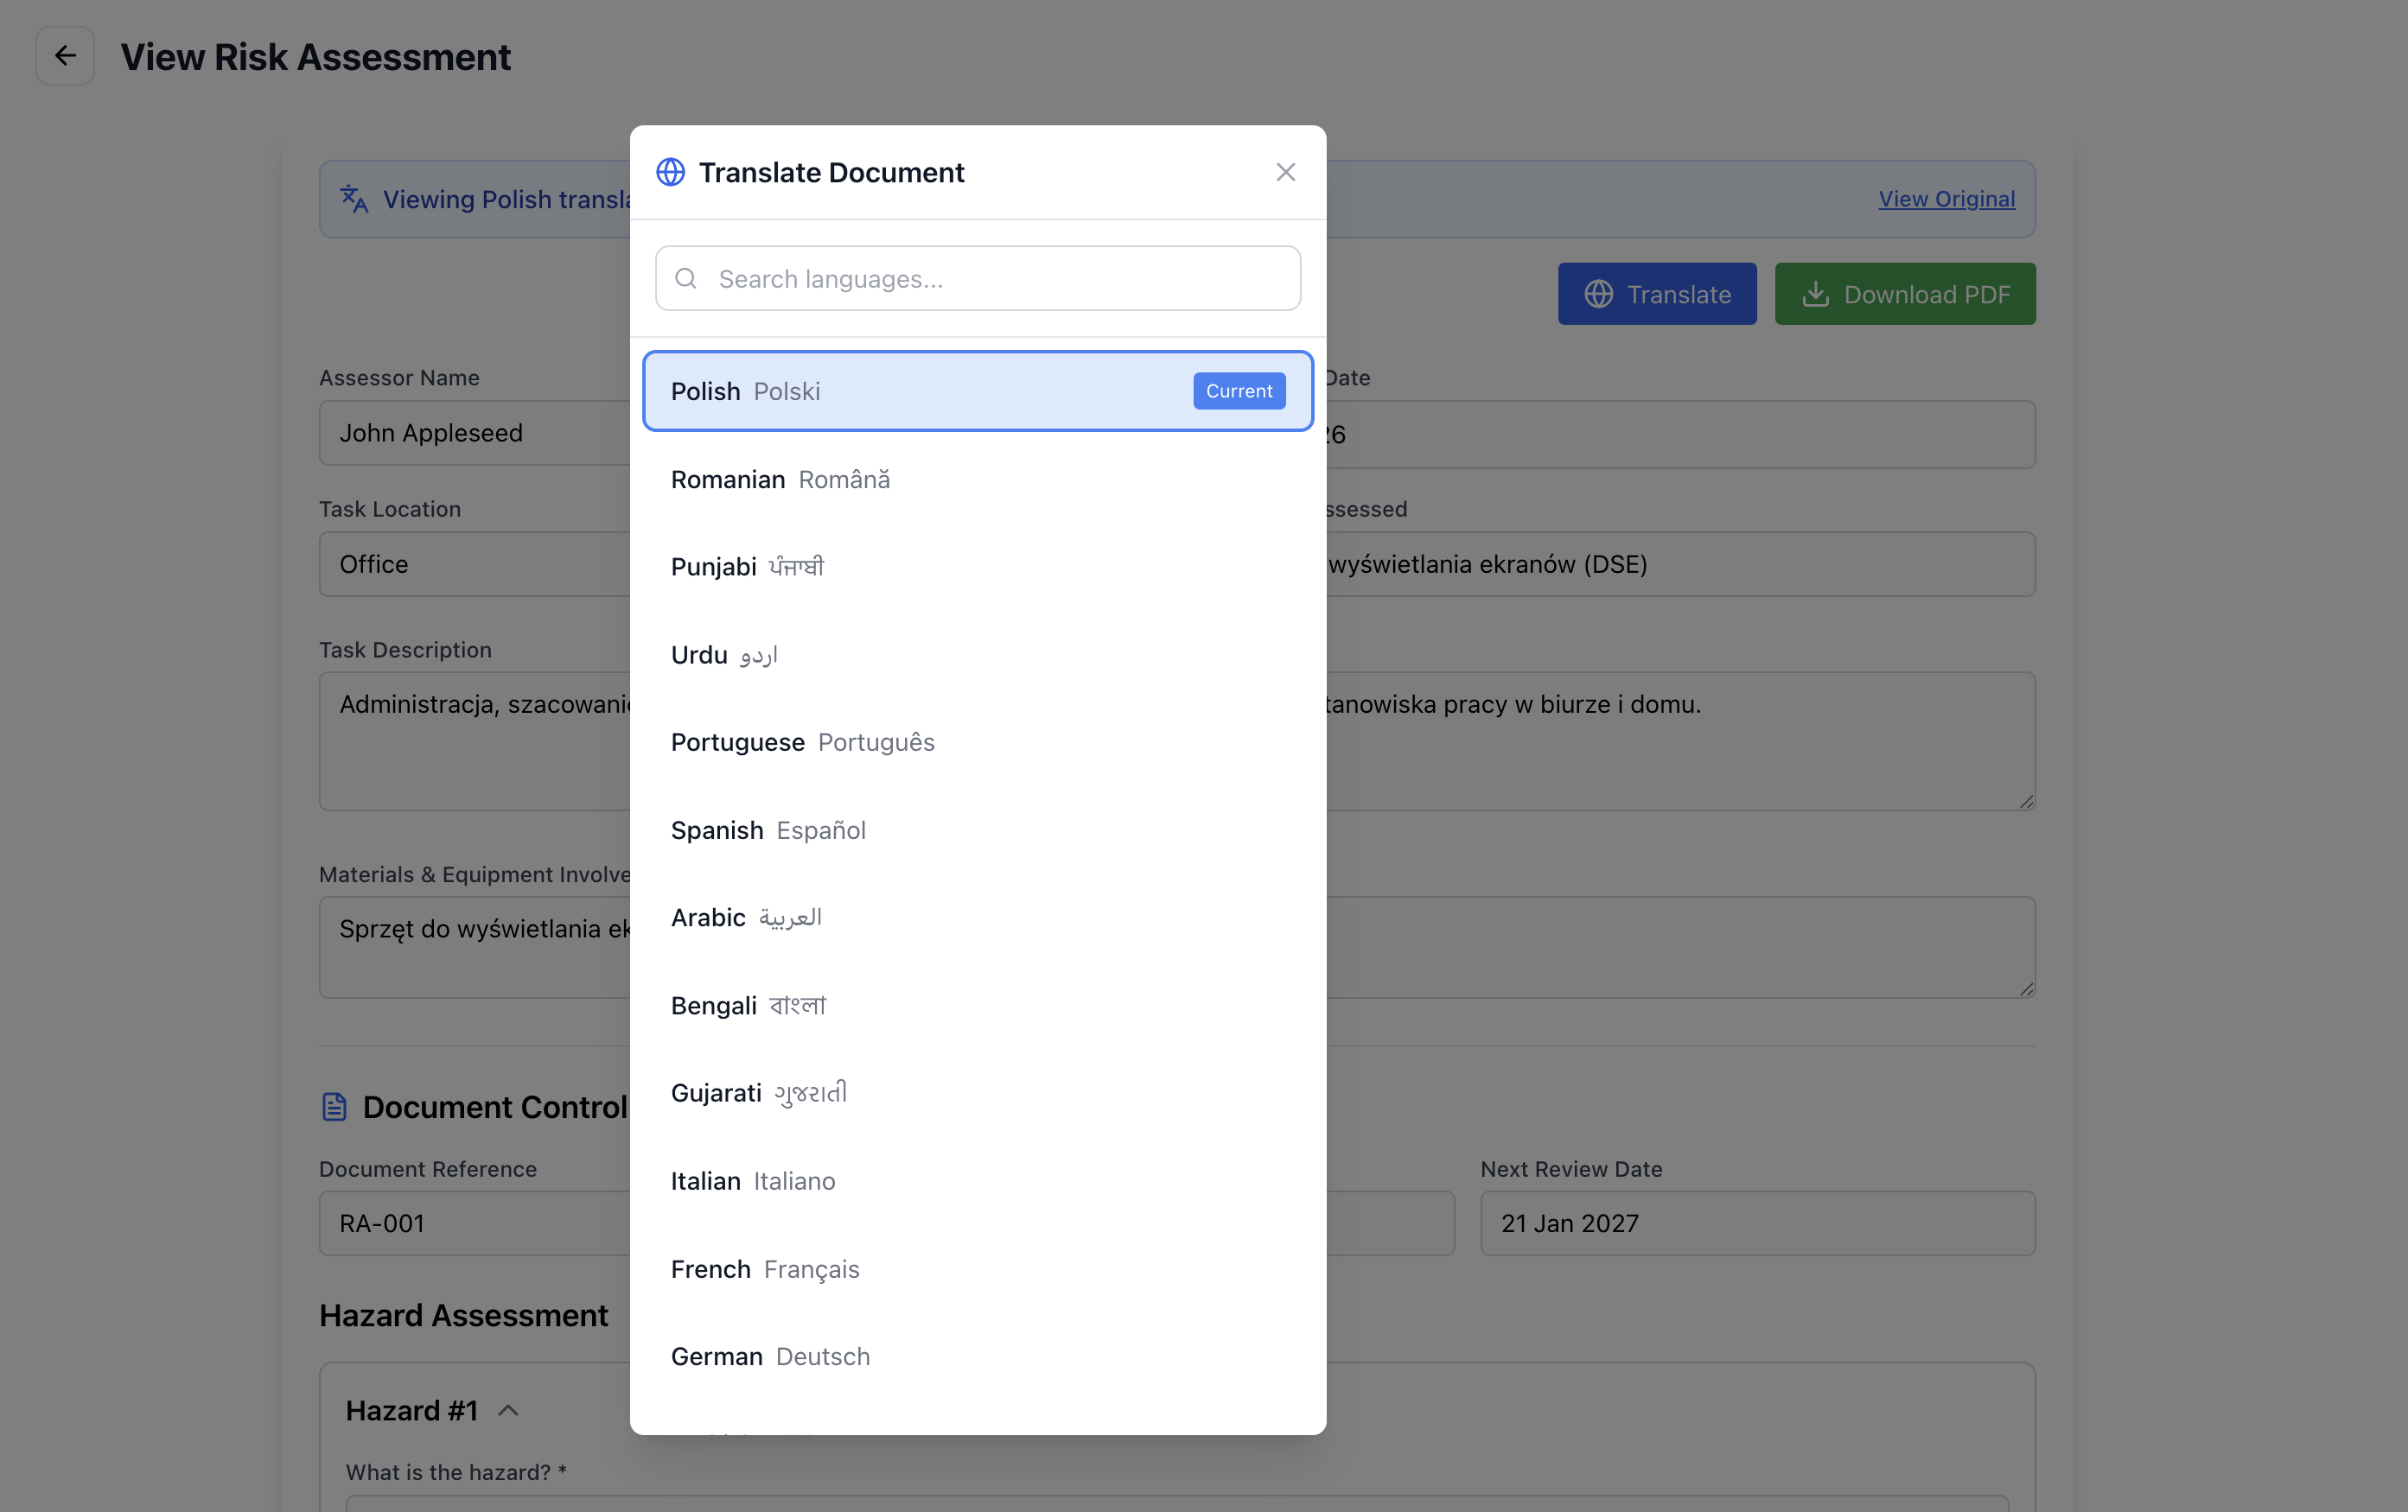Choose Romanian from language list
Image resolution: width=2408 pixels, height=1512 pixels.
click(977, 480)
